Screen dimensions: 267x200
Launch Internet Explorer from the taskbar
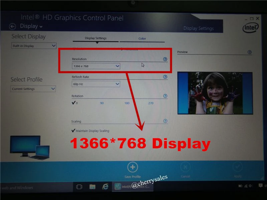click(105, 187)
